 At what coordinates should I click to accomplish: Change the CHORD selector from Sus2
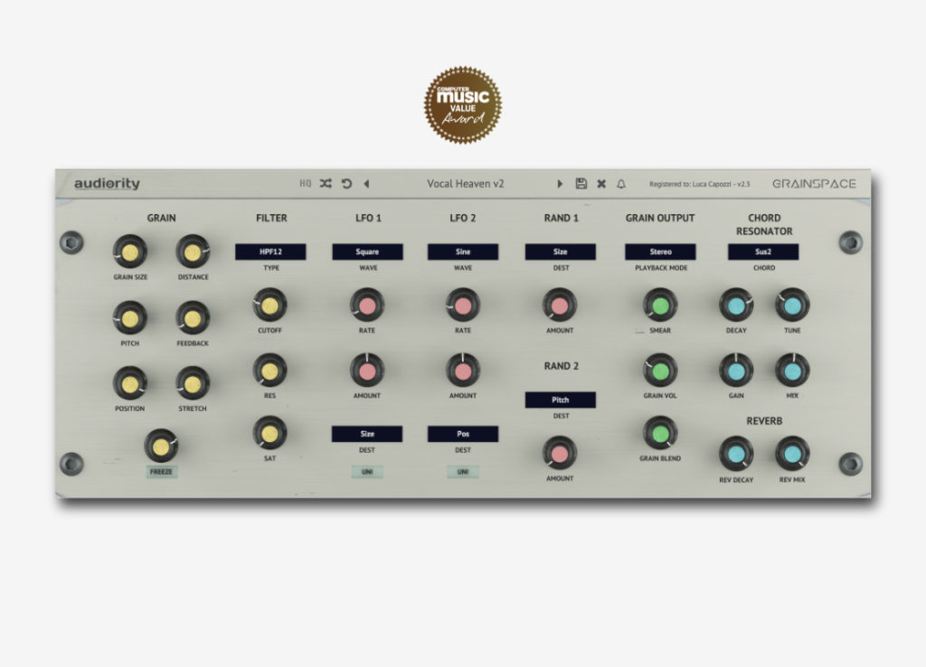(x=763, y=251)
